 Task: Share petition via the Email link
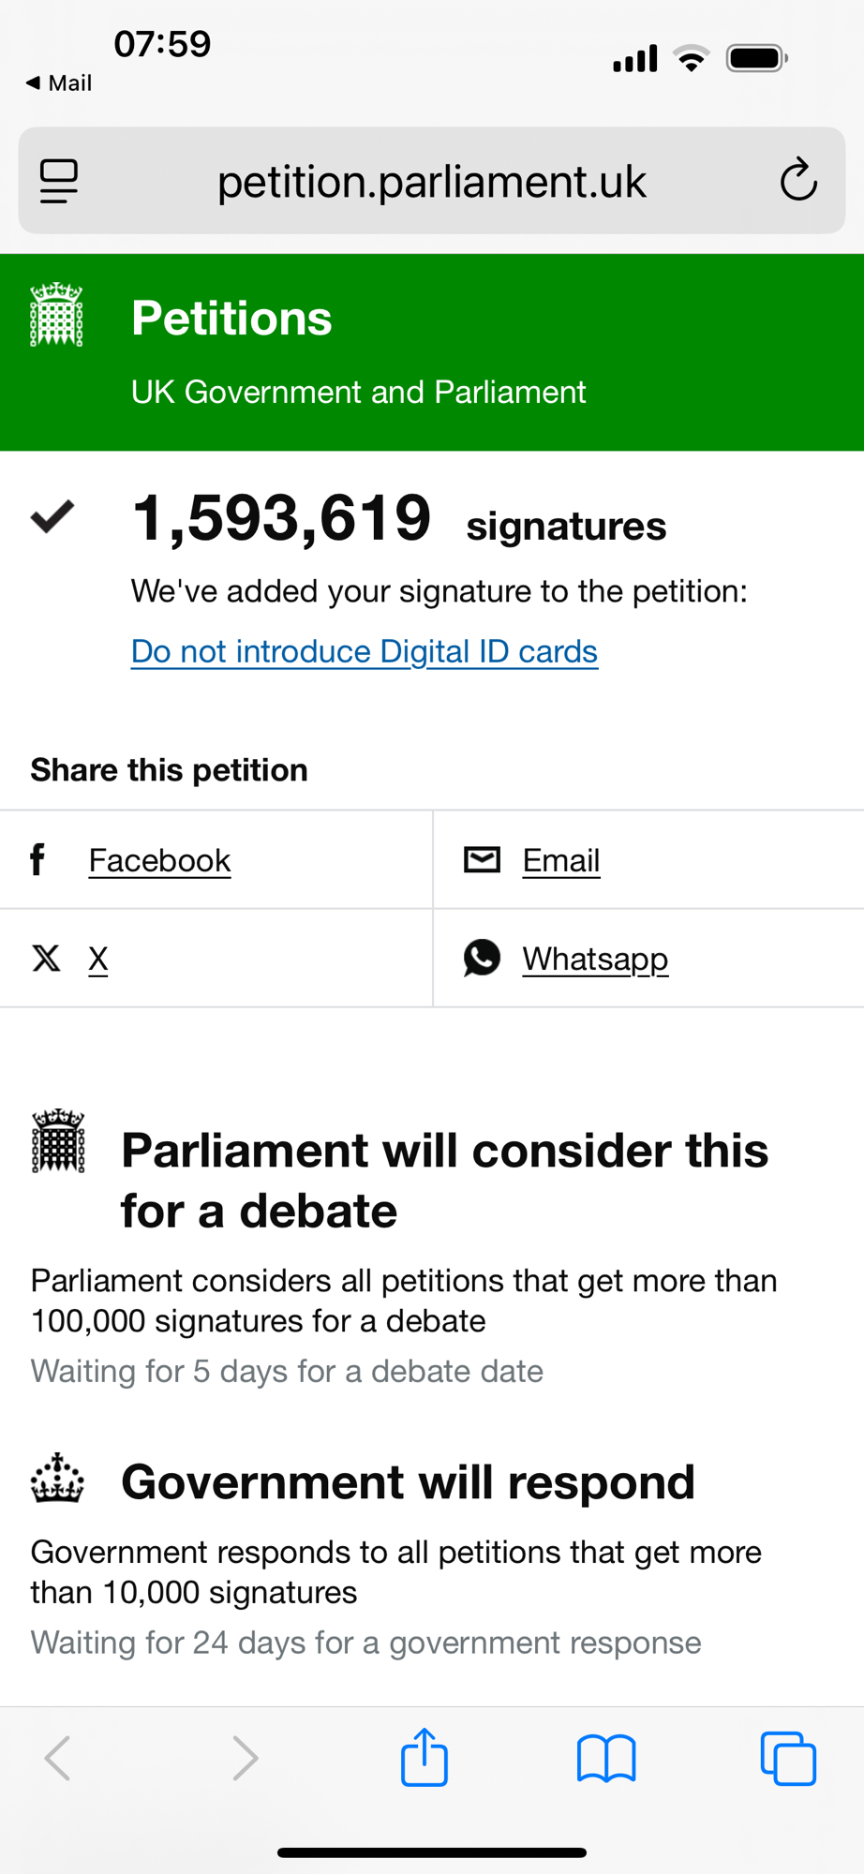coord(560,860)
